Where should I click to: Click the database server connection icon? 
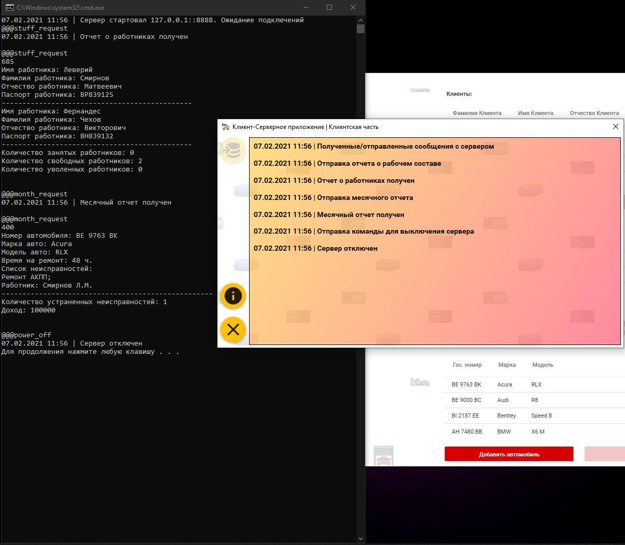233,151
